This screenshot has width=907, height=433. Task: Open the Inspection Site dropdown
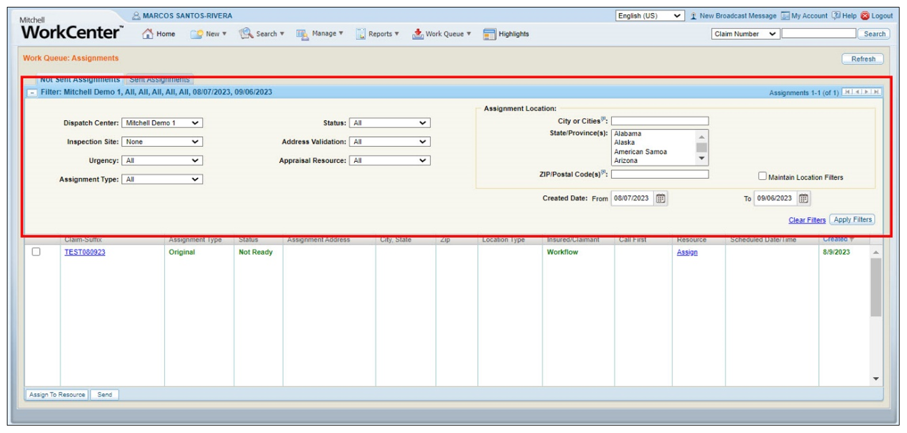click(162, 142)
